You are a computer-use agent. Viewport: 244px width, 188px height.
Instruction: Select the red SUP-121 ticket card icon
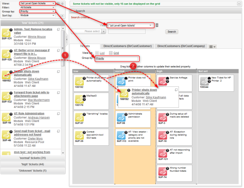click(x=163, y=153)
